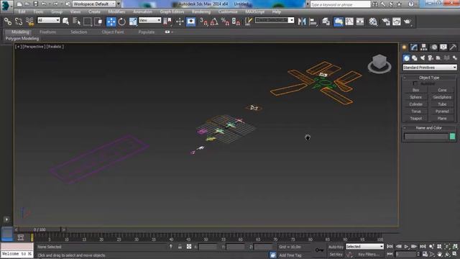Open Render Setup icon
The image size is (460, 259).
click(385, 22)
